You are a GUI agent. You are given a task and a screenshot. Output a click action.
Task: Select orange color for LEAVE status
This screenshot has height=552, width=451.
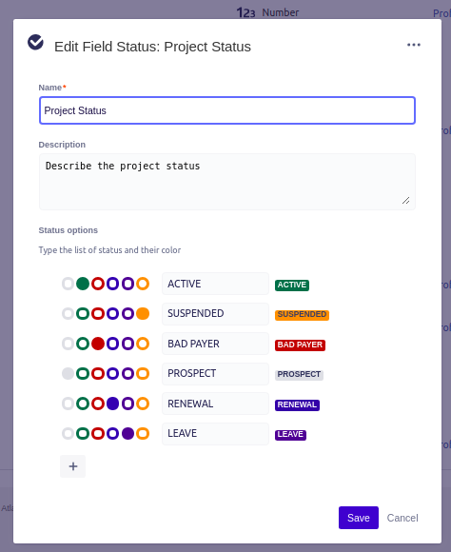tap(143, 434)
